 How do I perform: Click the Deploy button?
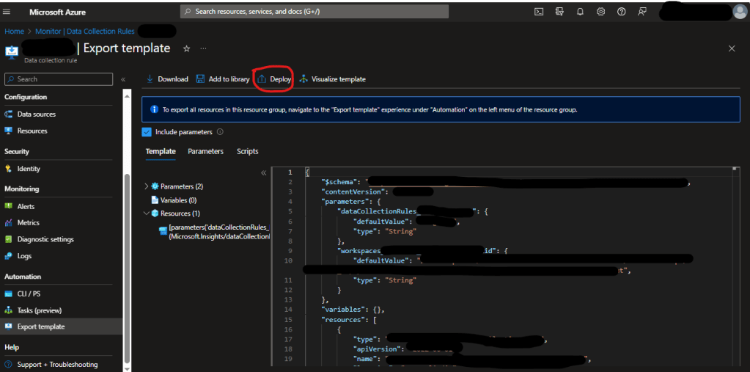coord(274,79)
